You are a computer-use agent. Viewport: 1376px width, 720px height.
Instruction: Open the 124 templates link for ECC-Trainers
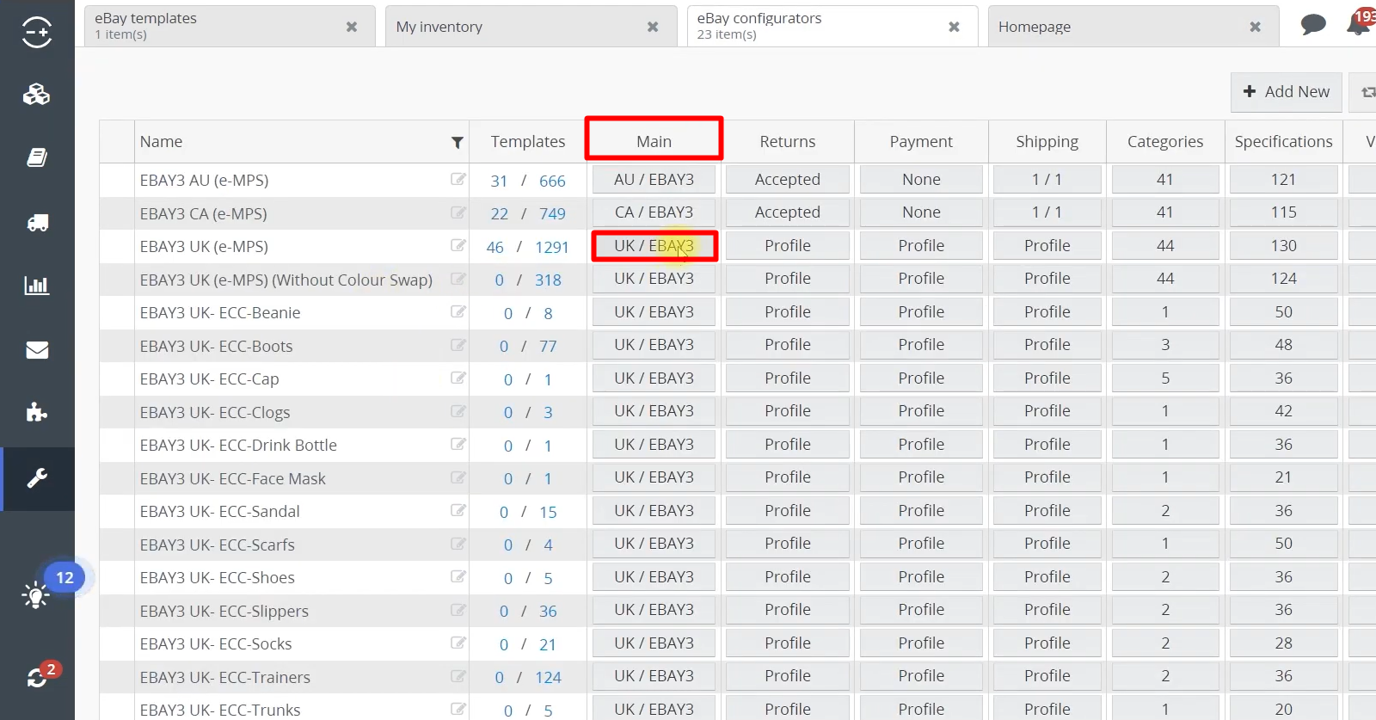(x=548, y=678)
